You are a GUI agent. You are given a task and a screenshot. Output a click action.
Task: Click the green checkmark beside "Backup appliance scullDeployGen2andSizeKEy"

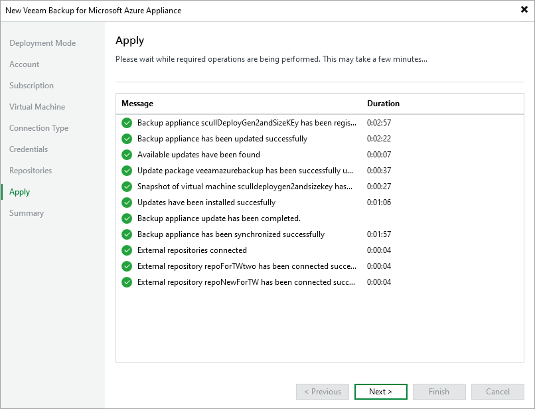point(127,123)
